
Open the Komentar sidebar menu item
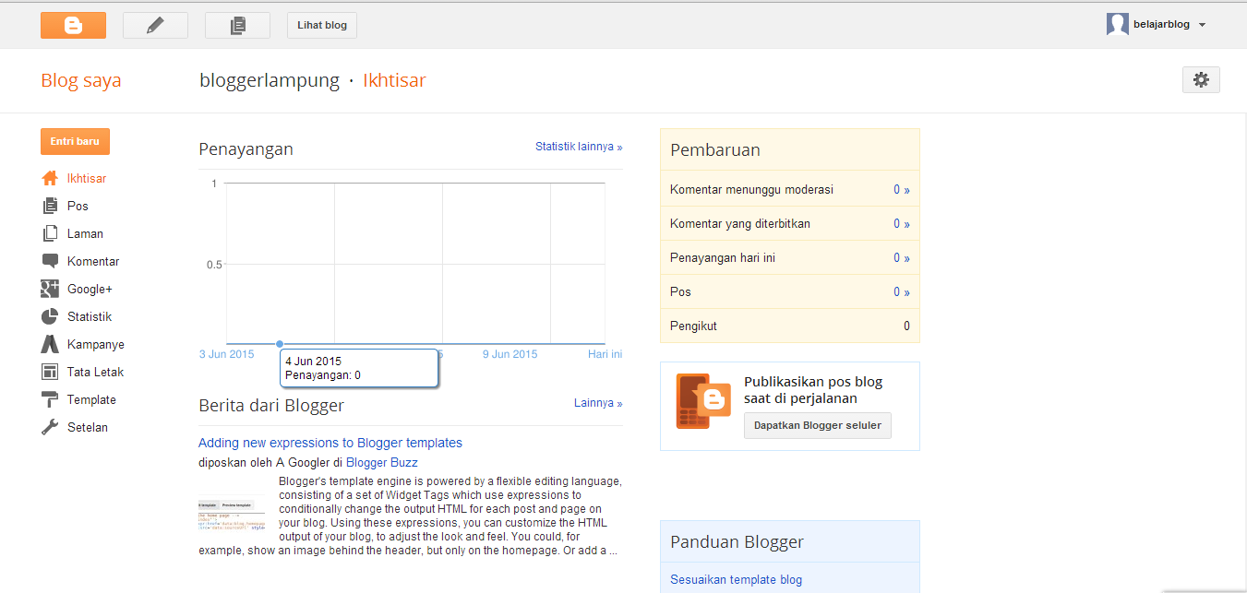93,261
